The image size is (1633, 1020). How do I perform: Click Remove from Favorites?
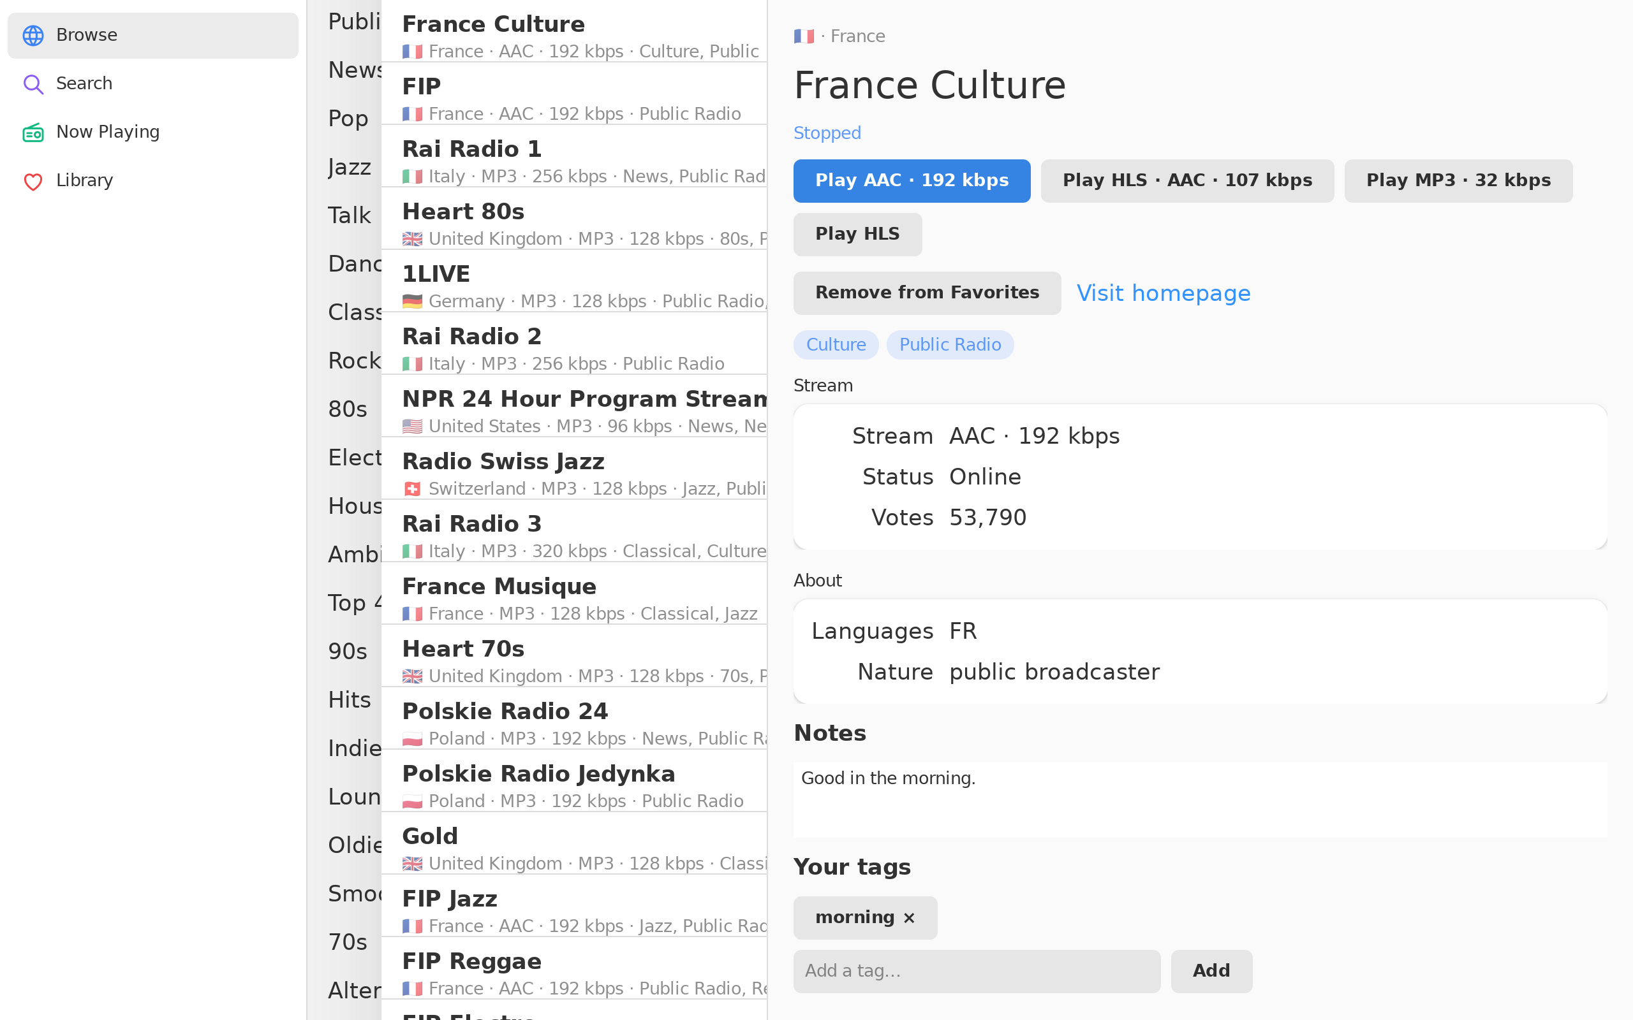click(x=926, y=293)
